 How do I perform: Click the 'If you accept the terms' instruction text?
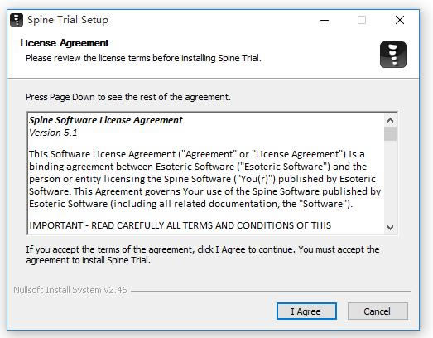coord(203,255)
